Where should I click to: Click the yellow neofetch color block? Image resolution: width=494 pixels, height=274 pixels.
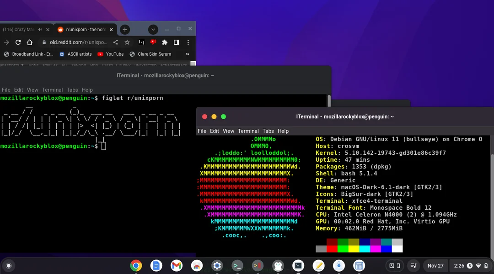354,249
